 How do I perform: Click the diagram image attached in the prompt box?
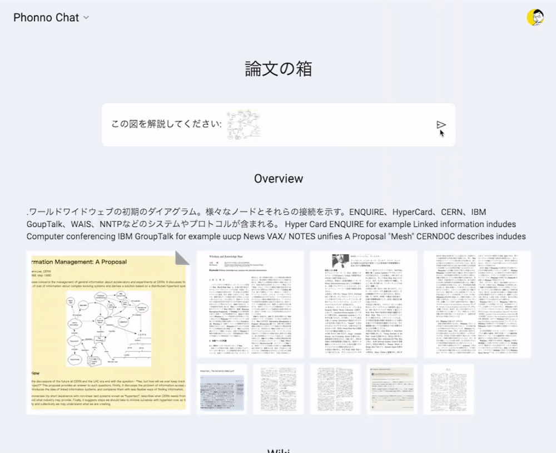244,125
